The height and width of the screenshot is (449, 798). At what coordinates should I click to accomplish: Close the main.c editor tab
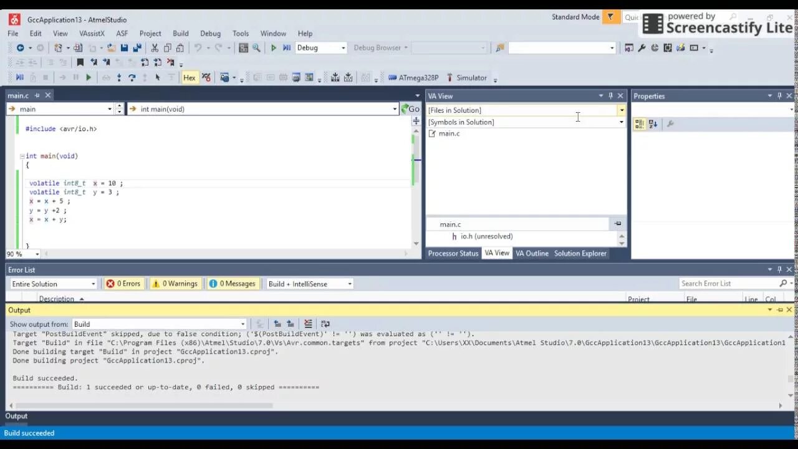coord(47,95)
